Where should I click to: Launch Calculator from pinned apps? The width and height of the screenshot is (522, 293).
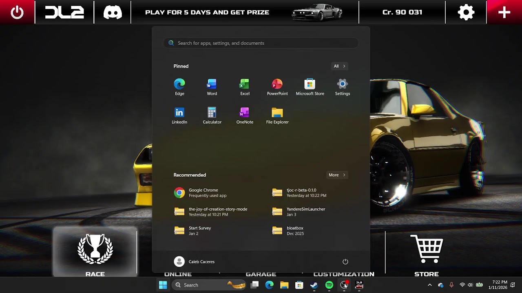pyautogui.click(x=212, y=116)
